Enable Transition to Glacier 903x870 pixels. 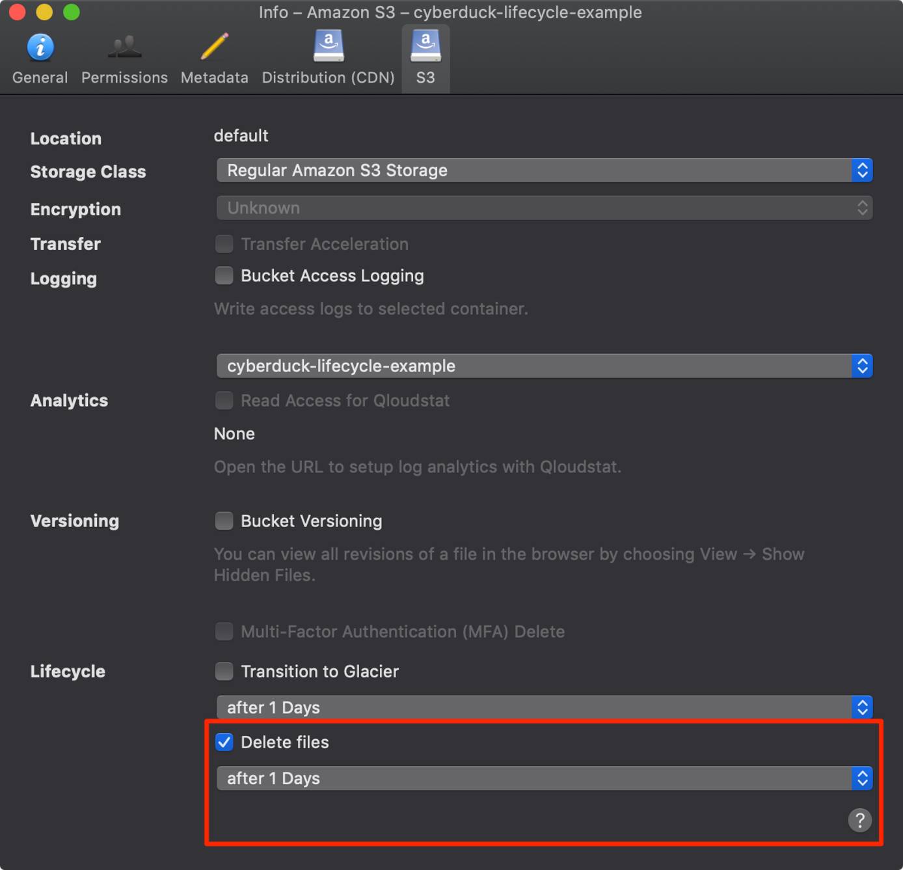(224, 671)
